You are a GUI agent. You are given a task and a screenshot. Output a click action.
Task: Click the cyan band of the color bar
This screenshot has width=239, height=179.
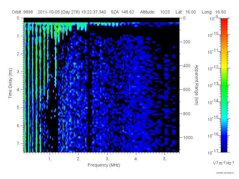[x=224, y=118]
